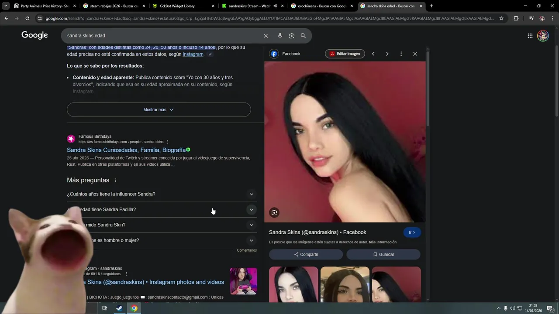Click the Ir button
The width and height of the screenshot is (559, 314).
coord(412,232)
